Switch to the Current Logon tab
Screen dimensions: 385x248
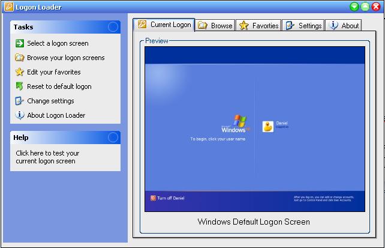tap(164, 25)
